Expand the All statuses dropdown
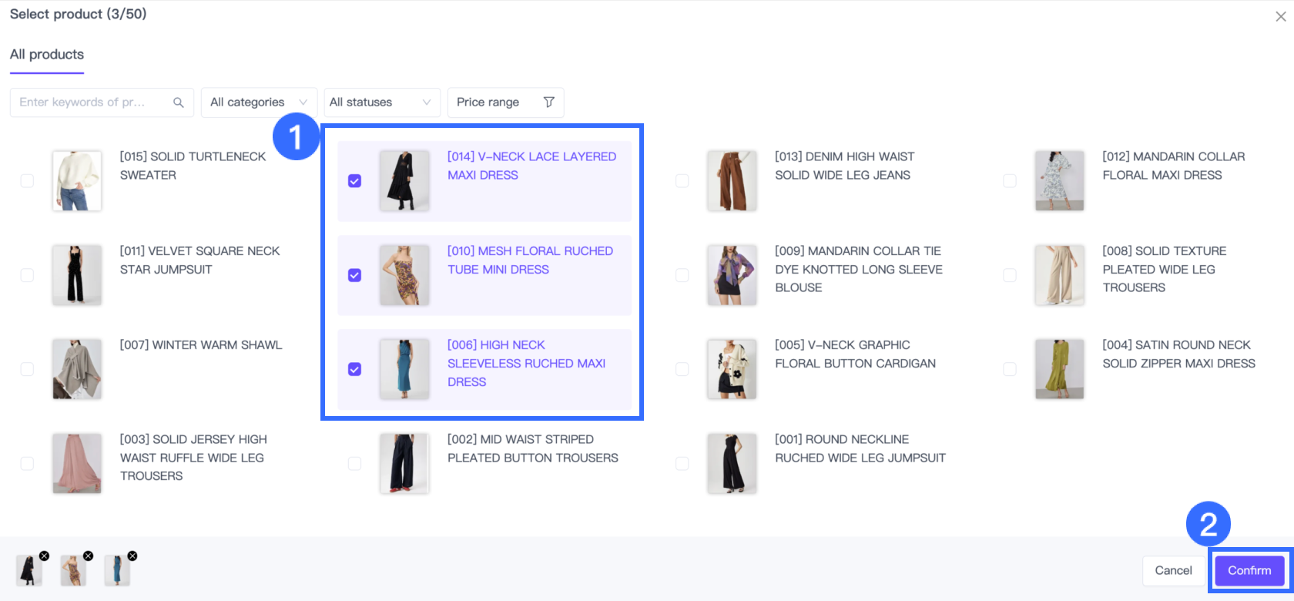 [381, 102]
